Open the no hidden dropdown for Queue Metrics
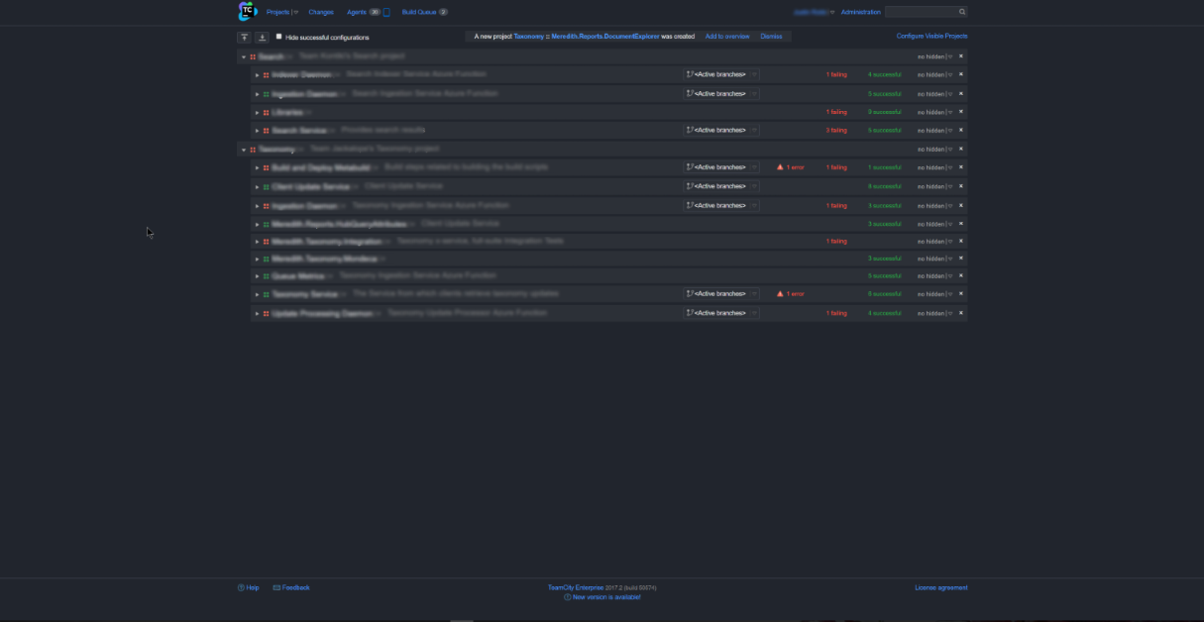The width and height of the screenshot is (1204, 622). pyautogui.click(x=934, y=276)
